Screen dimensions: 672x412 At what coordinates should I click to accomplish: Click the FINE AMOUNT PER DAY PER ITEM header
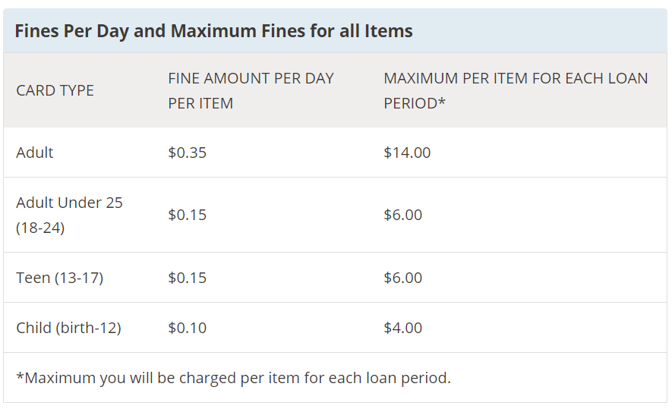[x=251, y=90]
